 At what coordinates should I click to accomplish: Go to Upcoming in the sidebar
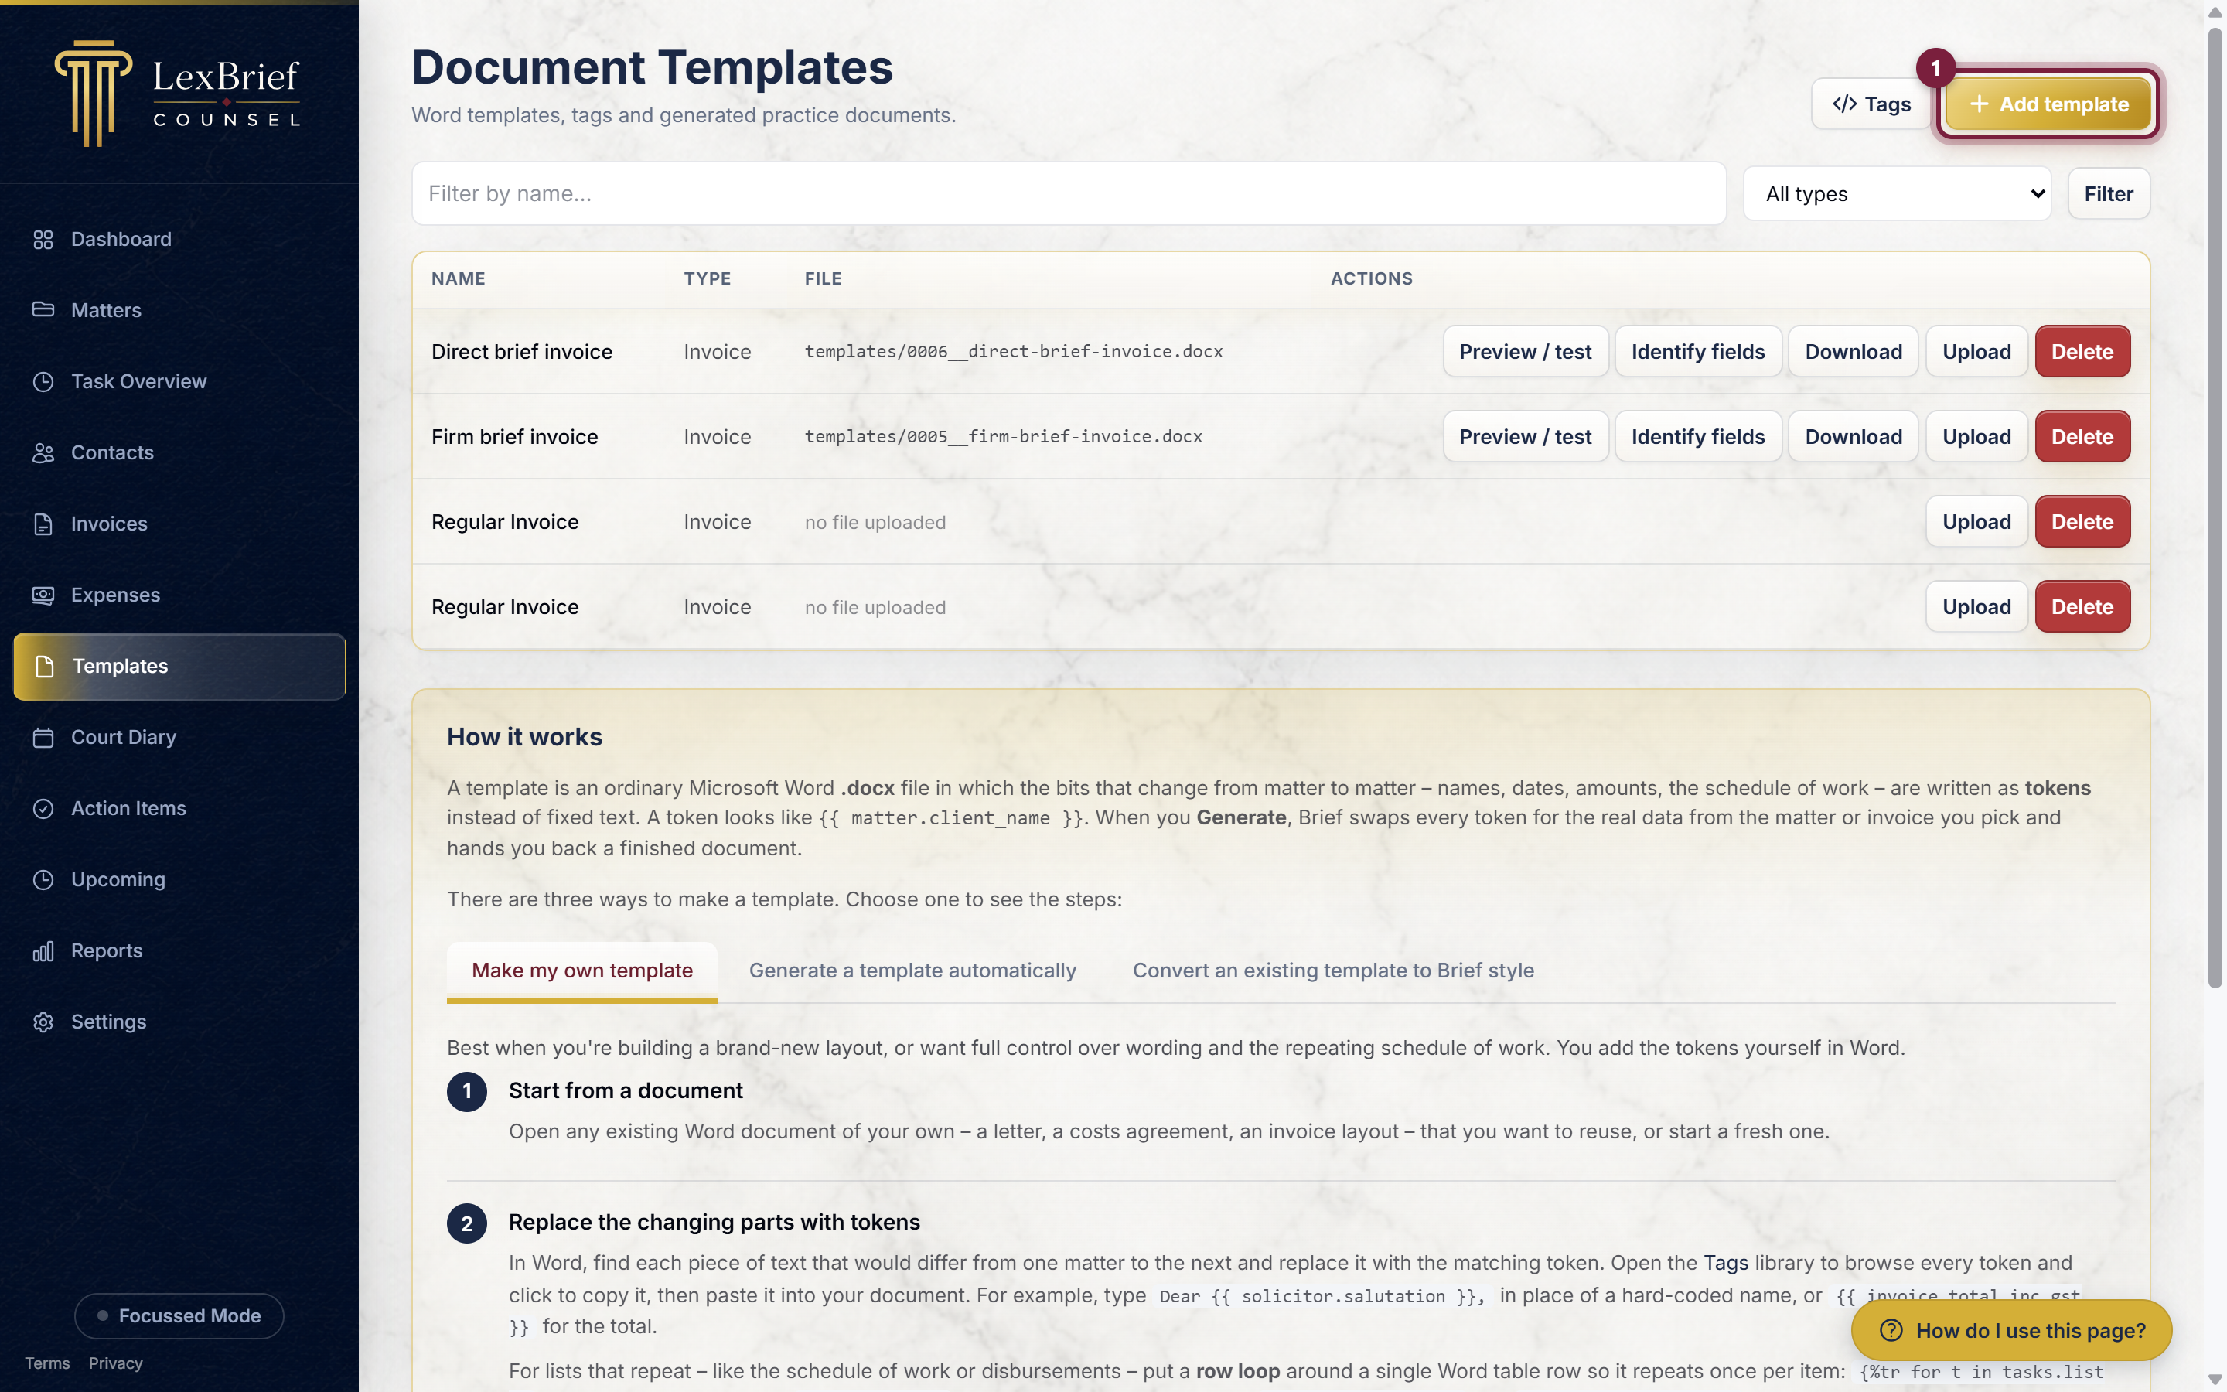pos(179,879)
